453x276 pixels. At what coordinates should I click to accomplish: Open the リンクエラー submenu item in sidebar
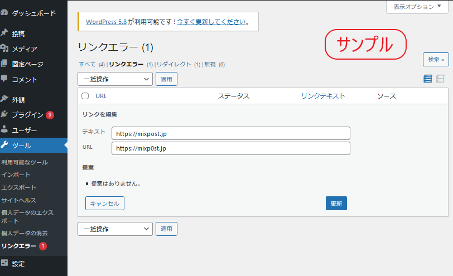point(19,246)
